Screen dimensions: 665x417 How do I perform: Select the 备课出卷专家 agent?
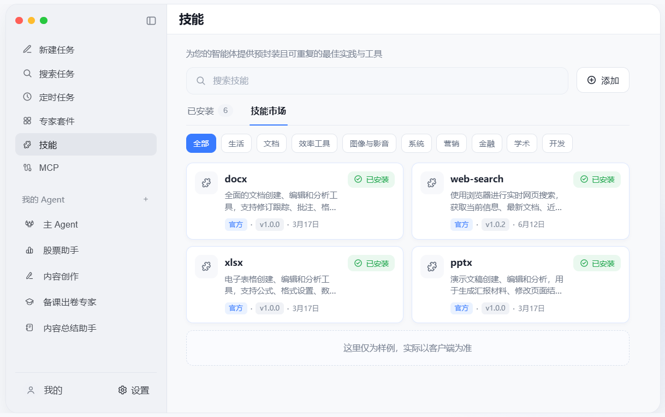coord(86,302)
